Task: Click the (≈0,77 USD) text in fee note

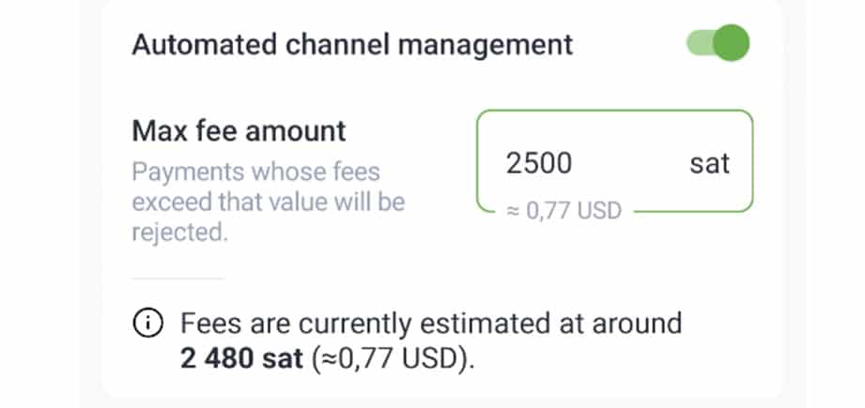Action: [394, 359]
